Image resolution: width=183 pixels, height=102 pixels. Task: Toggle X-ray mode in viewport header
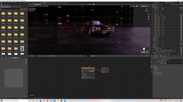(140, 6)
